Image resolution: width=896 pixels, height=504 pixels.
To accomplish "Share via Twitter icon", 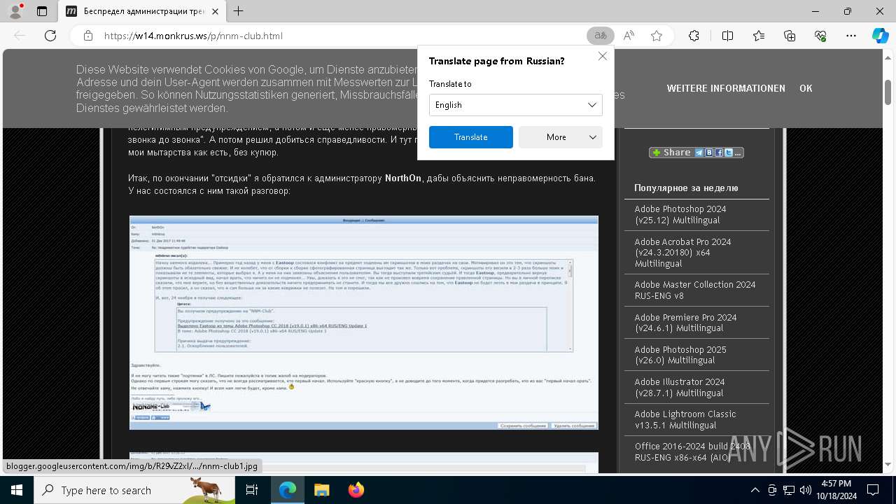I will click(729, 153).
